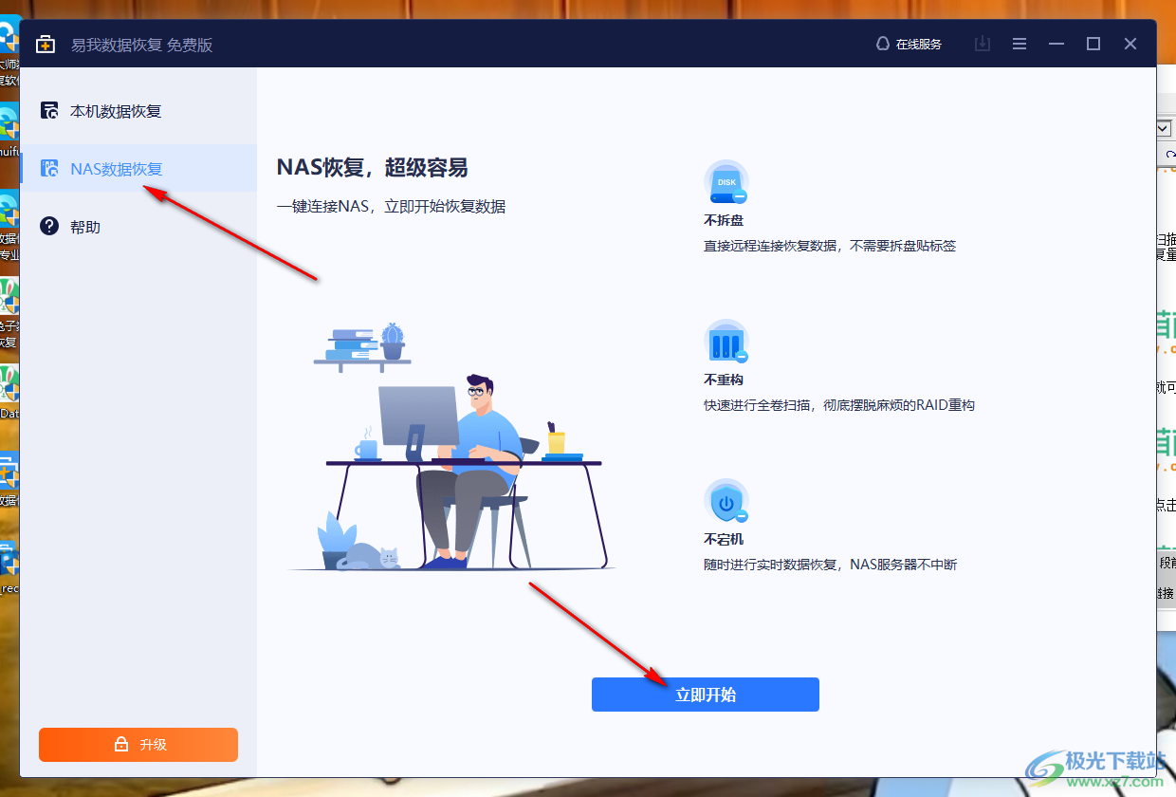
Task: Select the NAS数据恢复 sidebar item
Action: [x=138, y=169]
